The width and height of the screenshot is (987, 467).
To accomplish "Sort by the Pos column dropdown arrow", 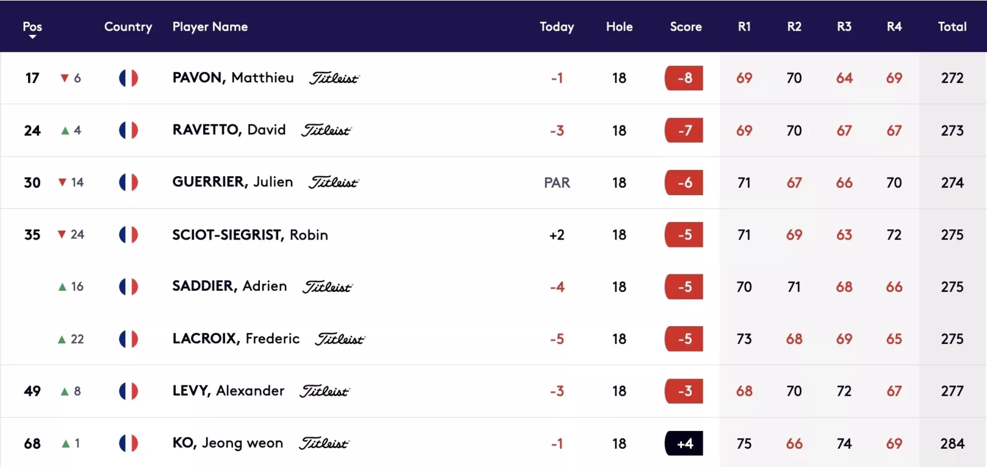I will click(32, 37).
